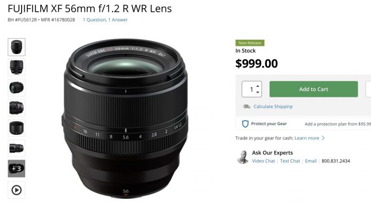Viewport: 371px width, 206px height.
Task: Select the second lens thumbnail showing the side view
Action: click(x=16, y=67)
